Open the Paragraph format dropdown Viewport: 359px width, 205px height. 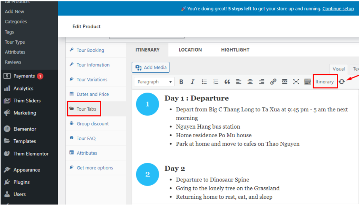(x=154, y=82)
